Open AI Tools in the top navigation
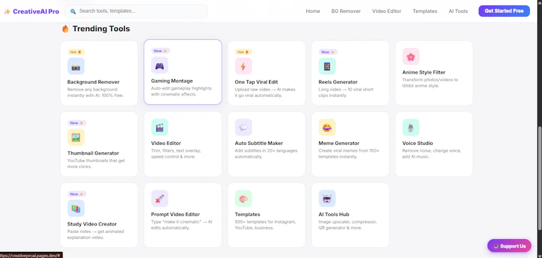 tap(458, 11)
